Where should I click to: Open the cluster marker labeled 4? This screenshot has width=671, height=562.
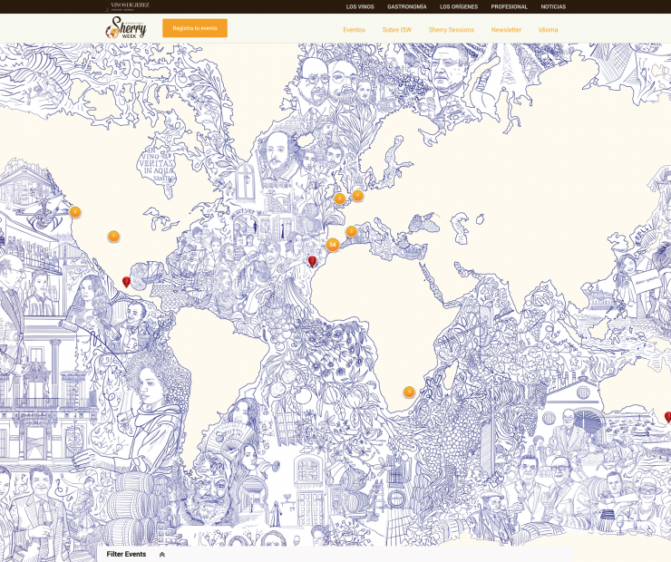coord(340,199)
